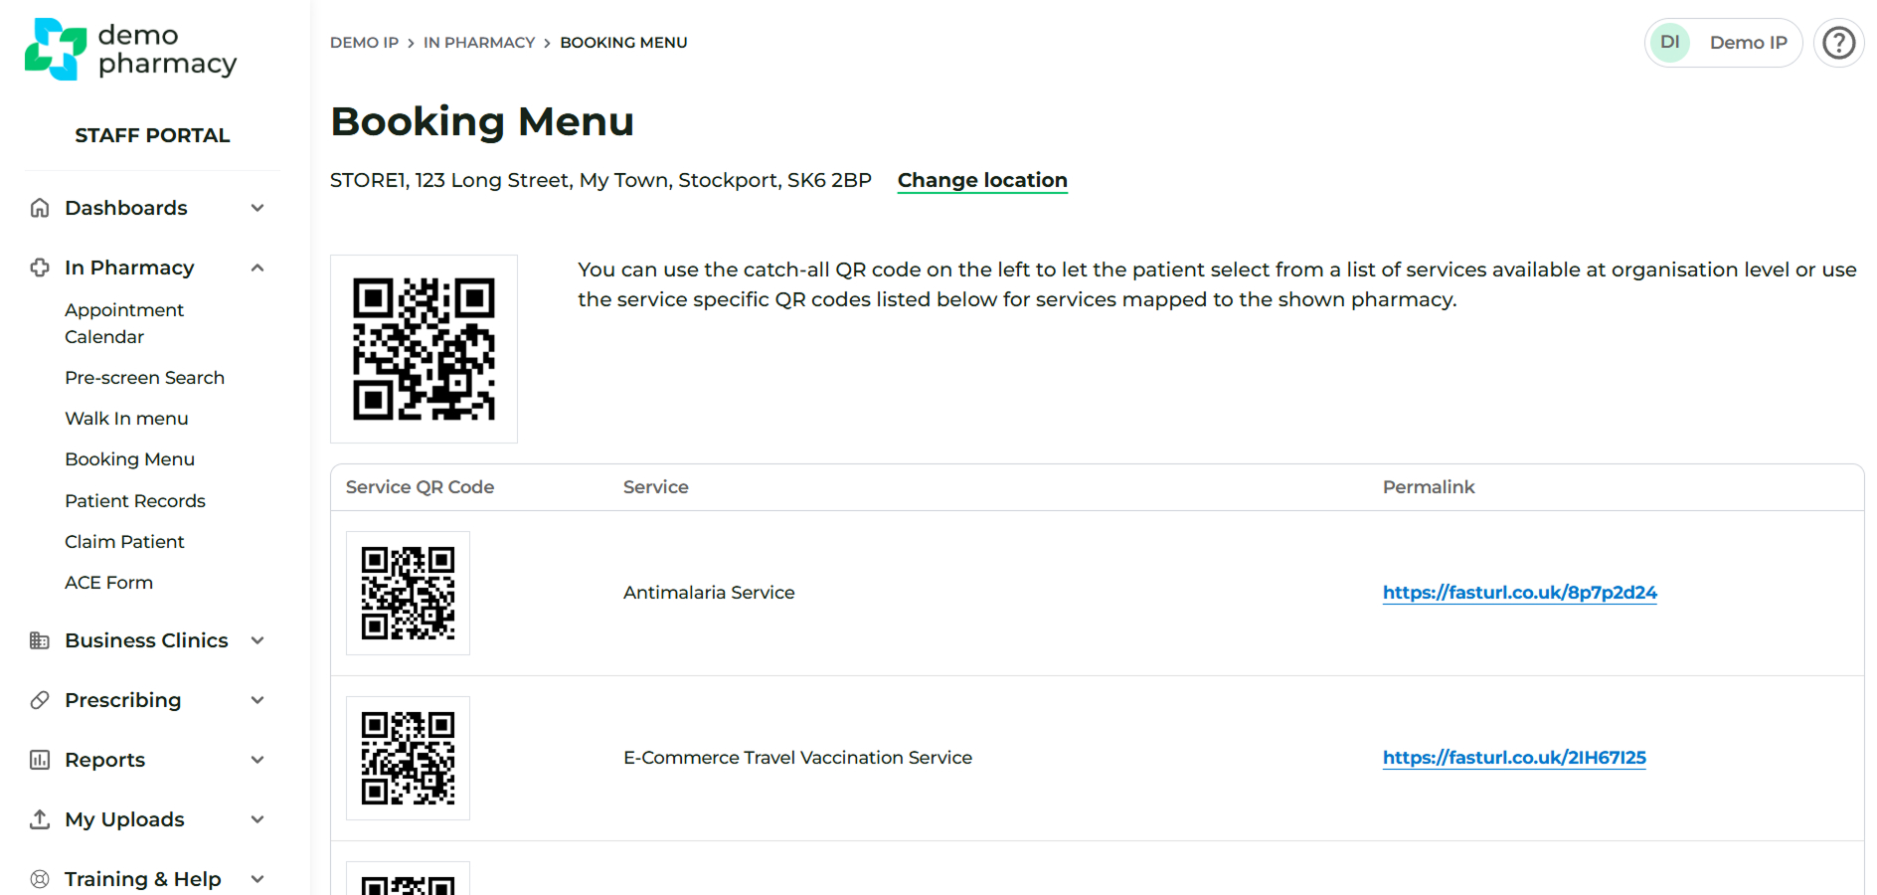Open the Antimalaria Service permalink
Screen dimensions: 1877x895
coord(1519,593)
